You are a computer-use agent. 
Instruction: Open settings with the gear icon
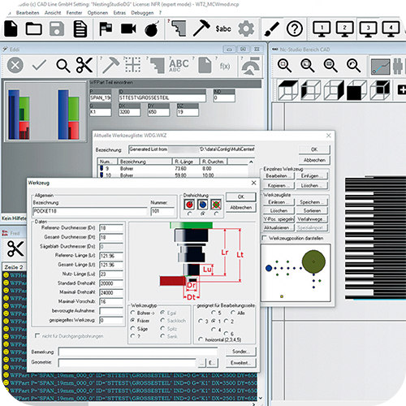point(246,28)
